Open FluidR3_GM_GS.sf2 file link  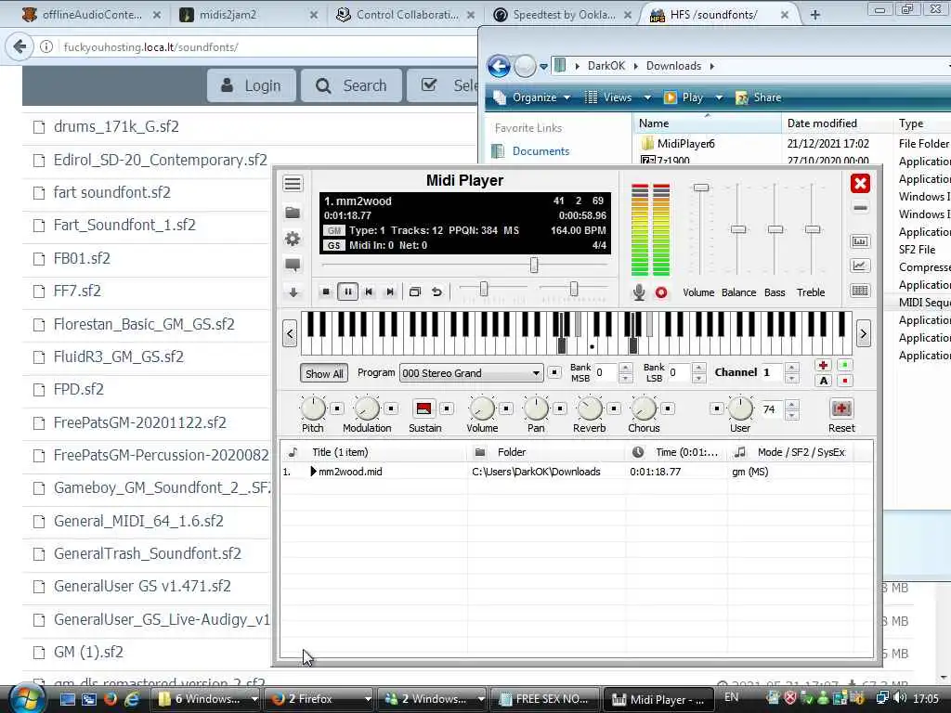click(x=118, y=357)
